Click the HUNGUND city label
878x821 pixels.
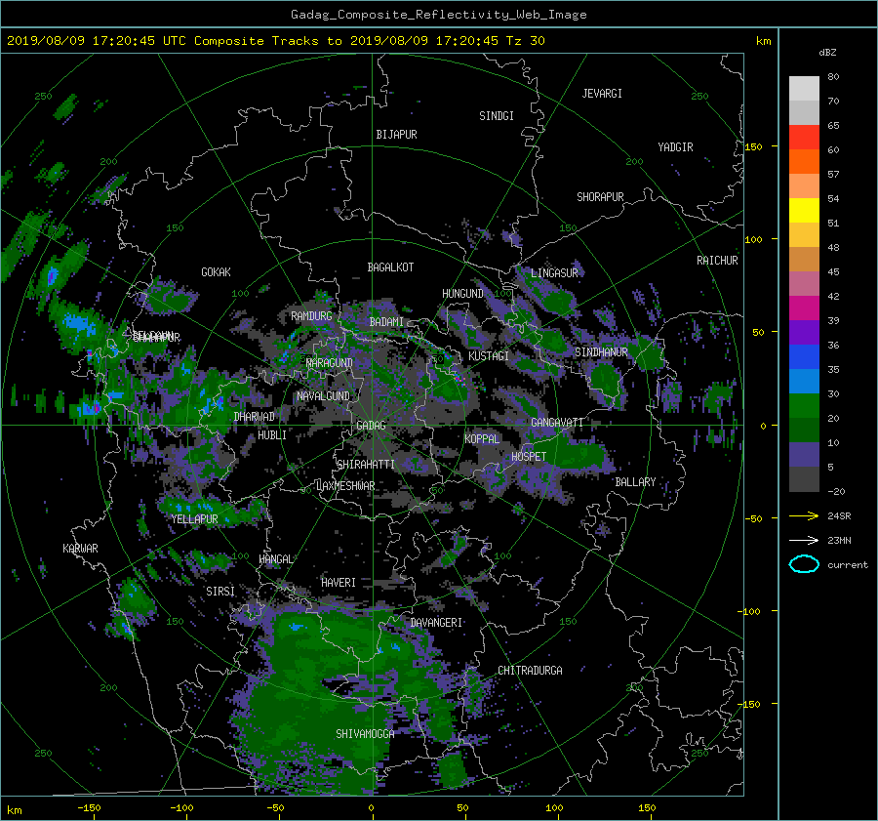point(462,294)
